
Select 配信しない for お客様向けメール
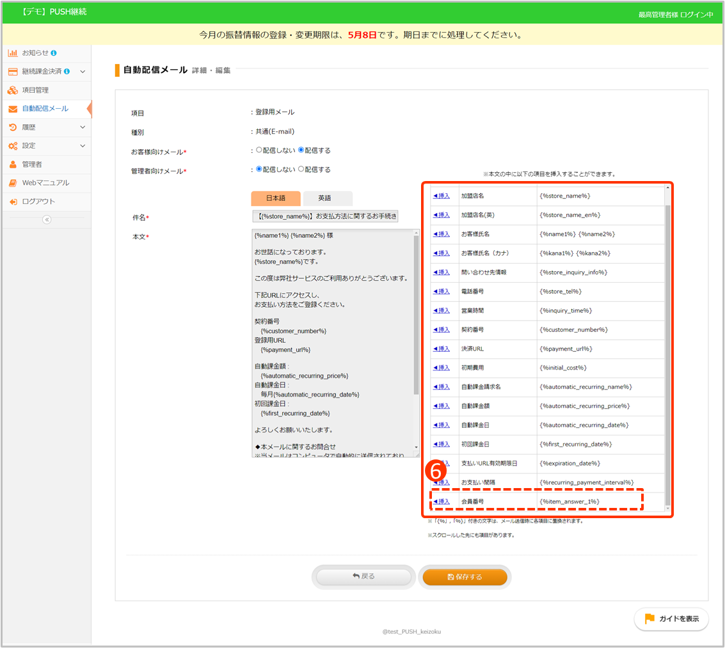tap(259, 150)
